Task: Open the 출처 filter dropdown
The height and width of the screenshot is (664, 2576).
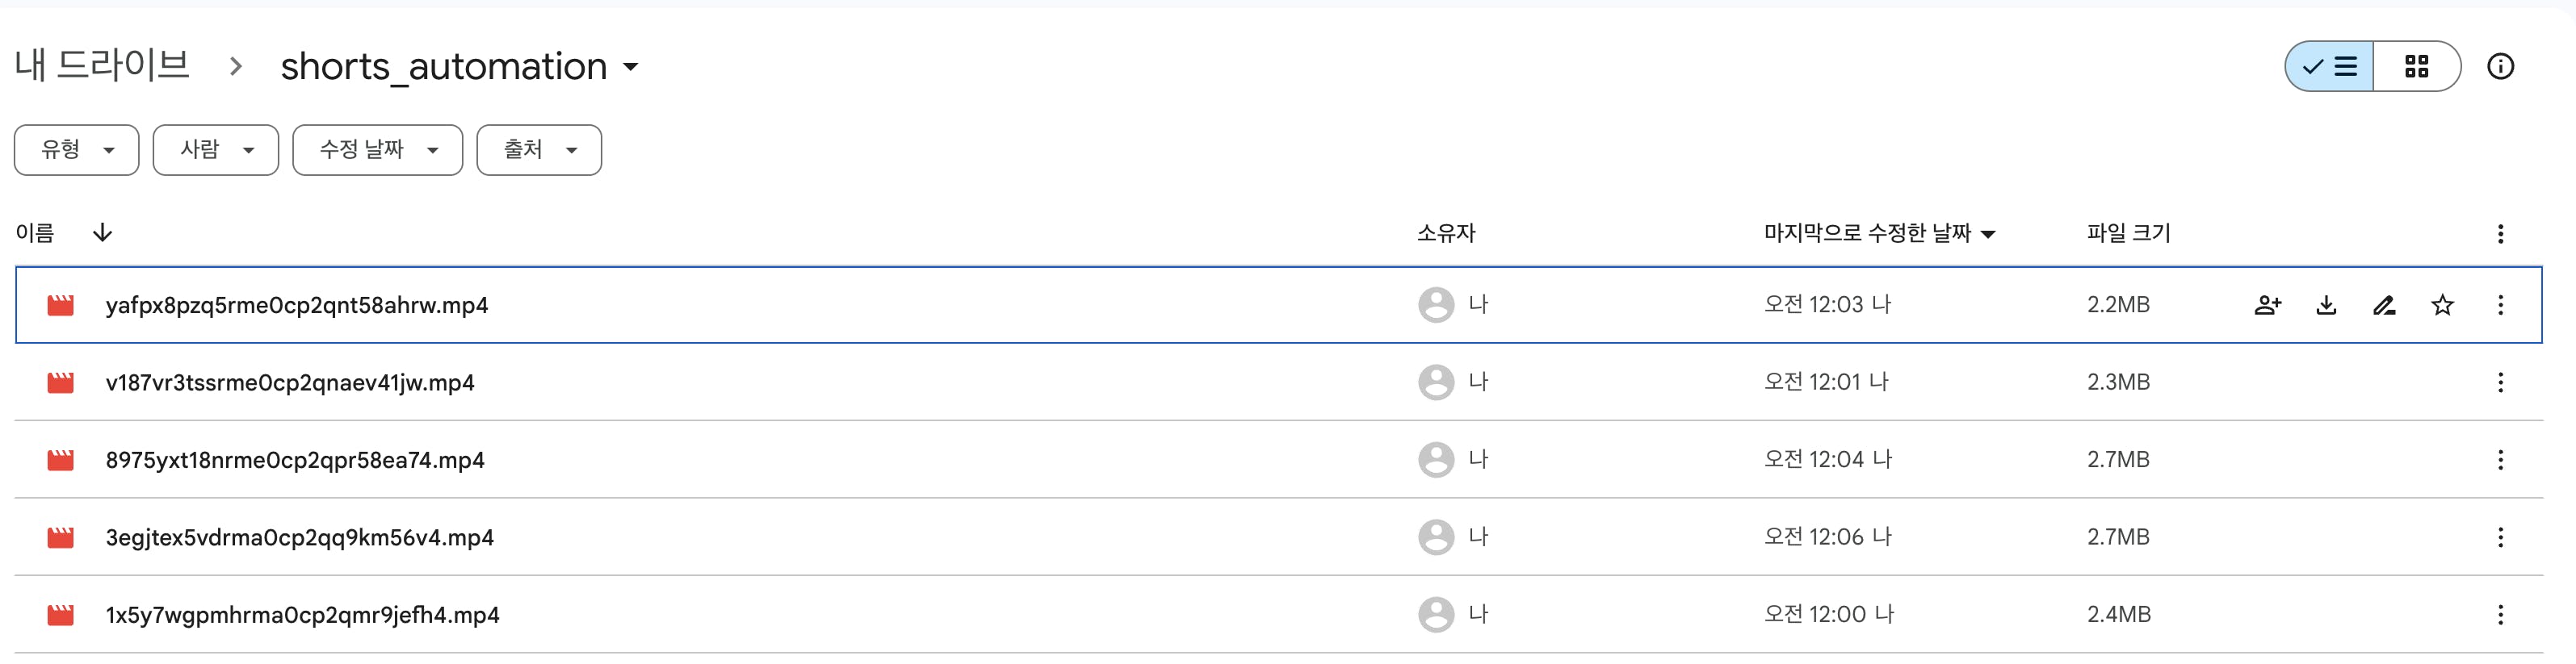Action: [x=539, y=150]
